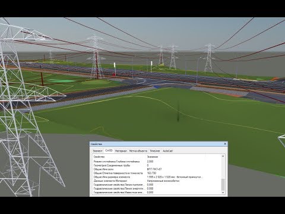The width and height of the screenshot is (285, 214).
Task: Select the value 163,730 cell
Action: pos(151,173)
